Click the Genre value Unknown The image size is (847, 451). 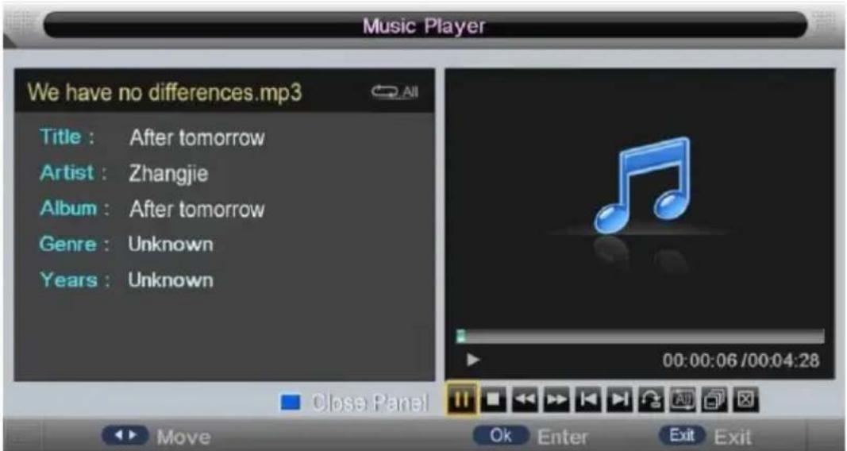pyautogui.click(x=171, y=244)
